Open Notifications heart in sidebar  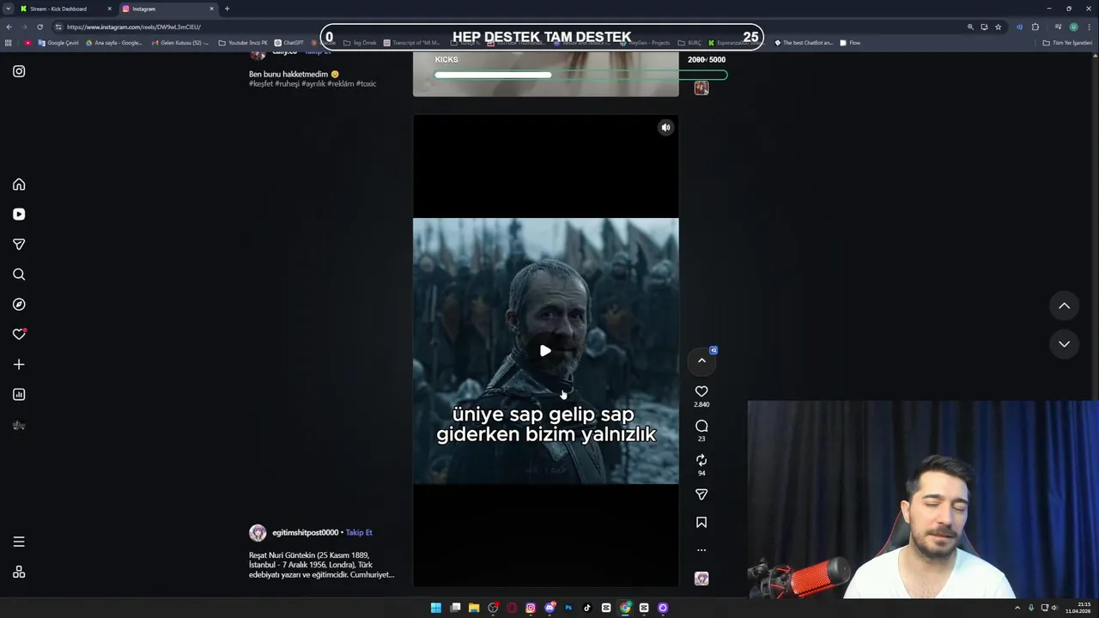[x=19, y=335]
